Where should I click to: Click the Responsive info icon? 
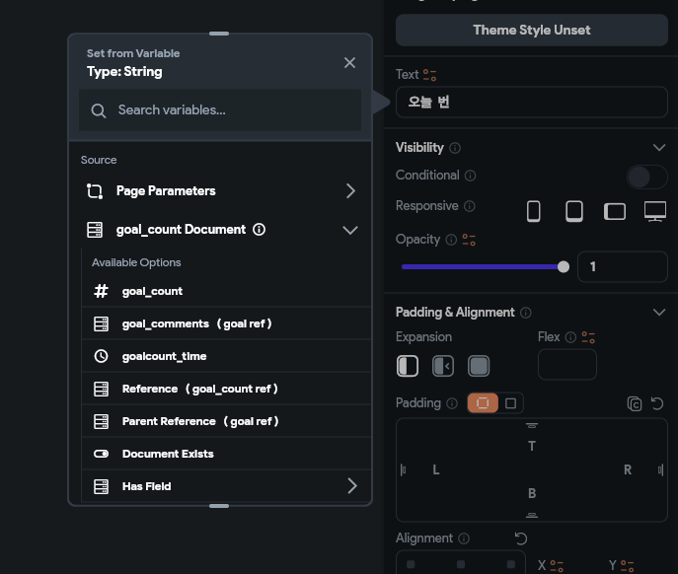tap(470, 206)
